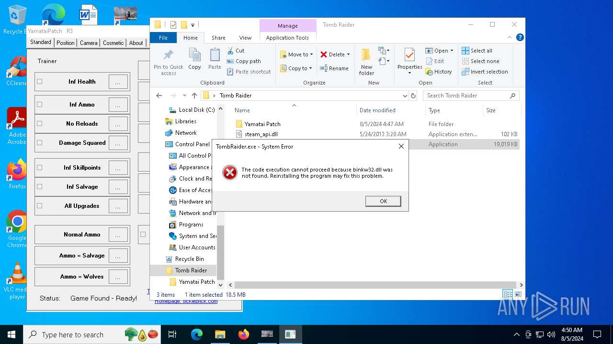
Task: Enable the Inf Salvage checkbox
Action: (39, 187)
